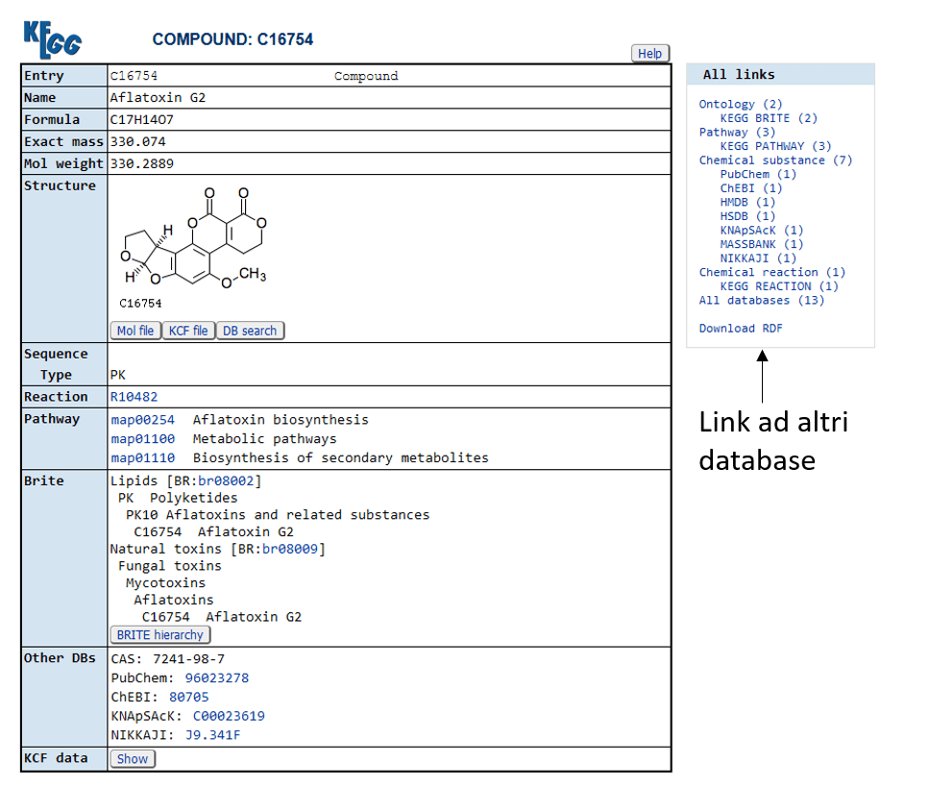Follow the map01110 pathway link

142,458
